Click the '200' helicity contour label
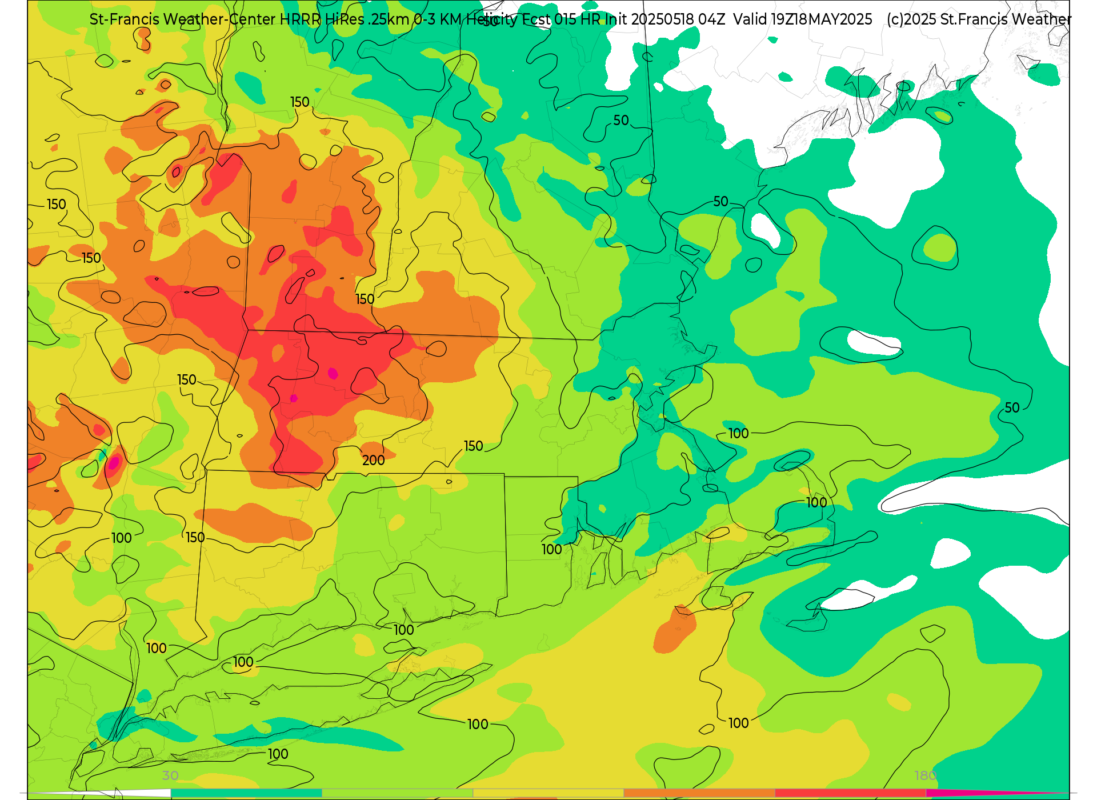This screenshot has width=1097, height=800. (374, 460)
